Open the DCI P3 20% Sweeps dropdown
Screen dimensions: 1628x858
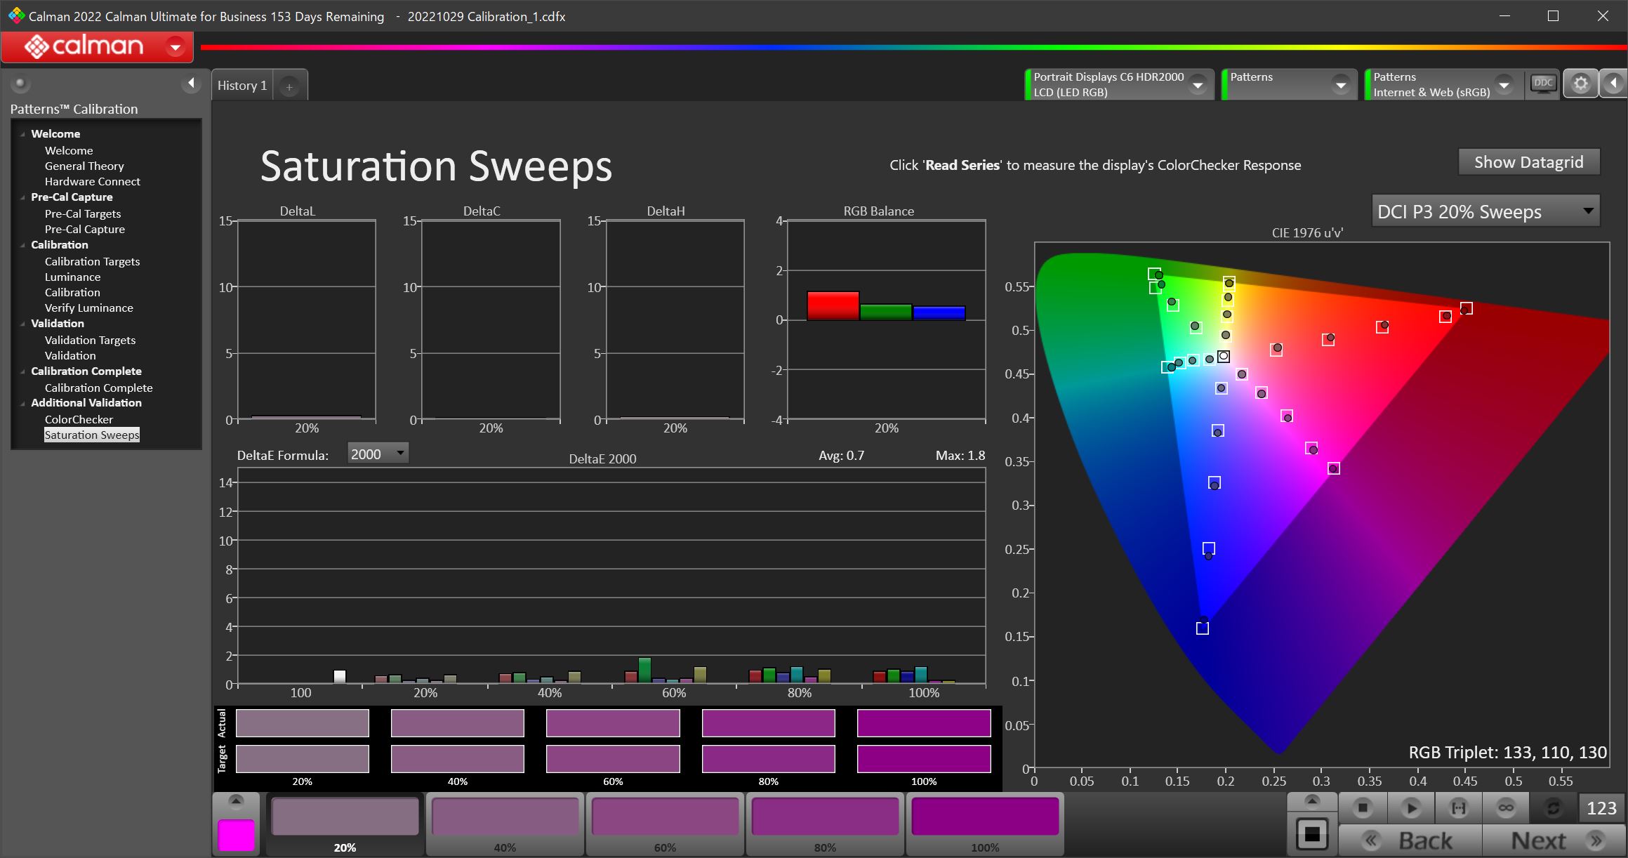point(1485,211)
